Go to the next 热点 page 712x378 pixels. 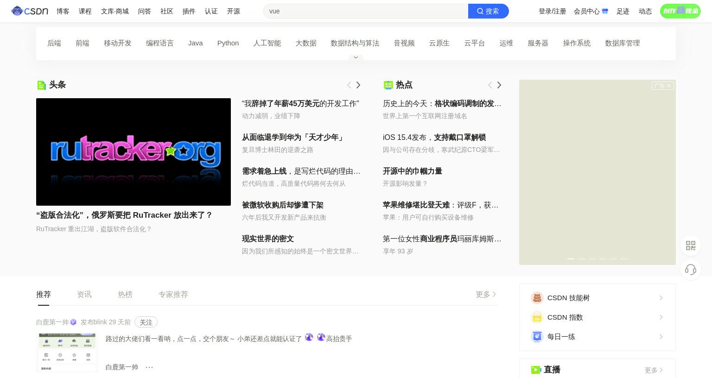pos(499,85)
